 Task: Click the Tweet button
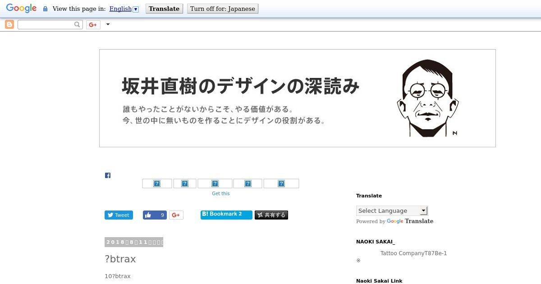click(119, 215)
